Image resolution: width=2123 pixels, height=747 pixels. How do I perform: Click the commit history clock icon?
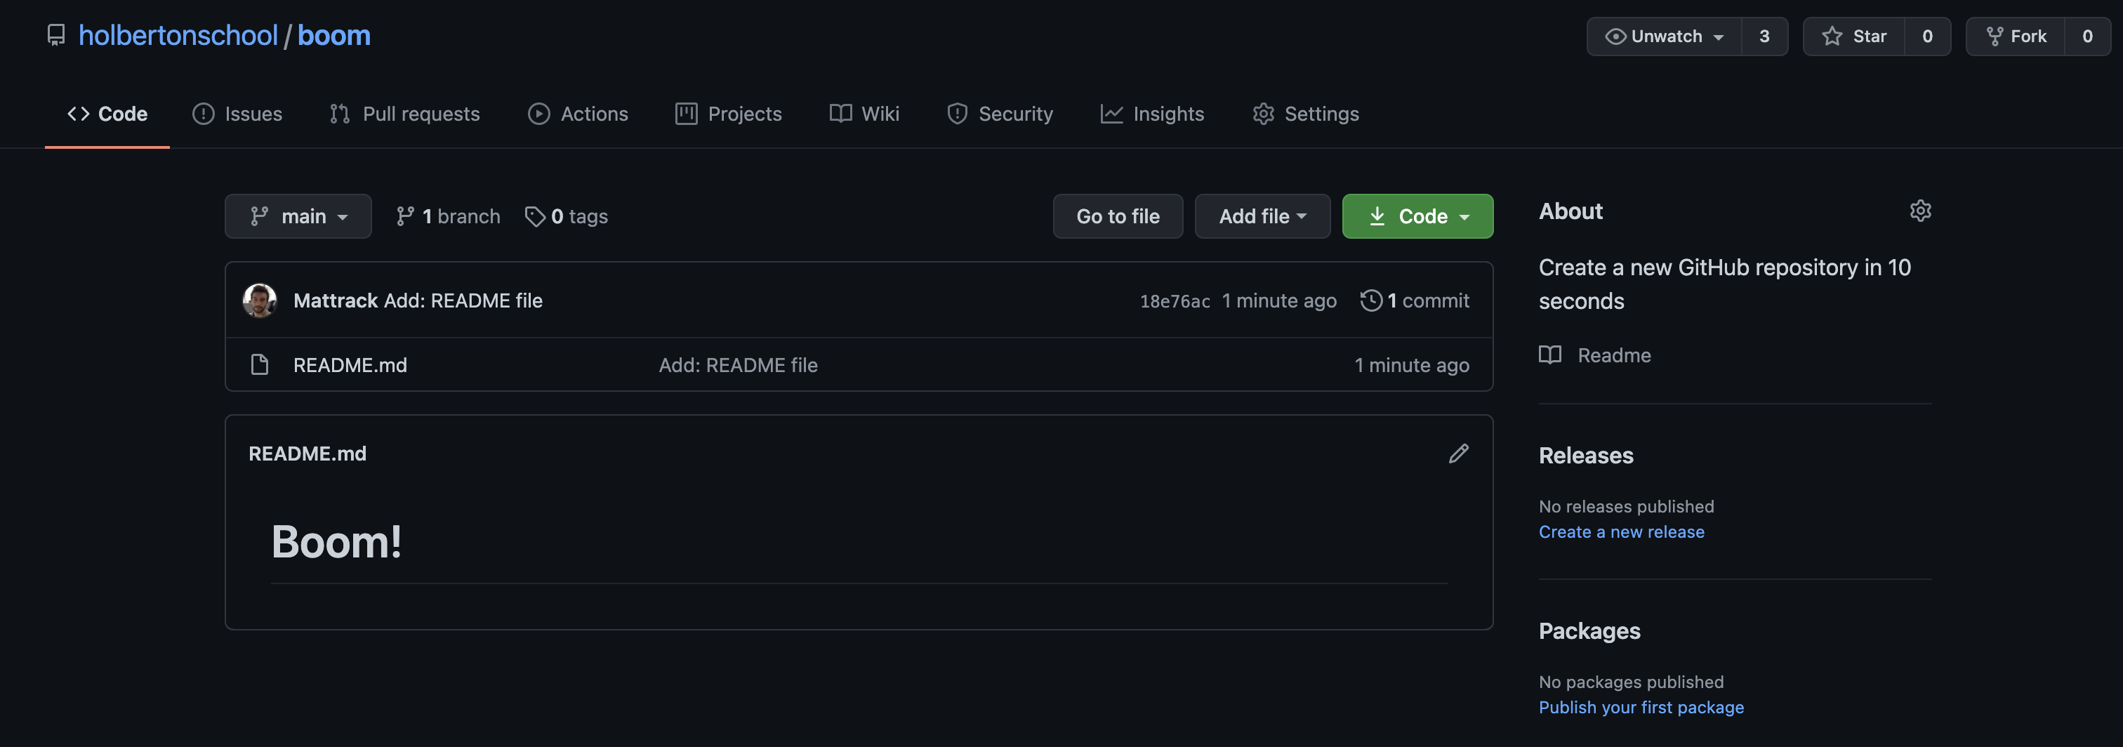point(1370,301)
